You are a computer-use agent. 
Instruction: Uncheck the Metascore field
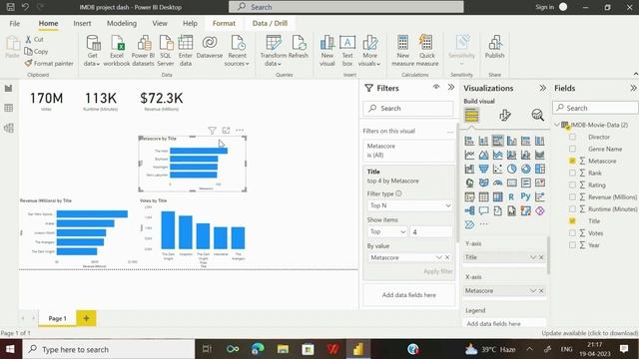pos(572,161)
